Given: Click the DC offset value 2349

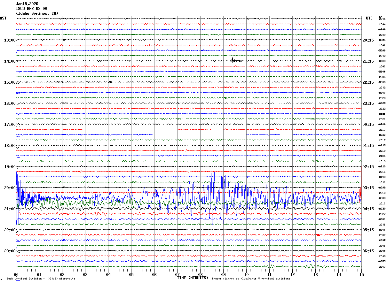Looking at the screenshot, I should (x=382, y=256).
